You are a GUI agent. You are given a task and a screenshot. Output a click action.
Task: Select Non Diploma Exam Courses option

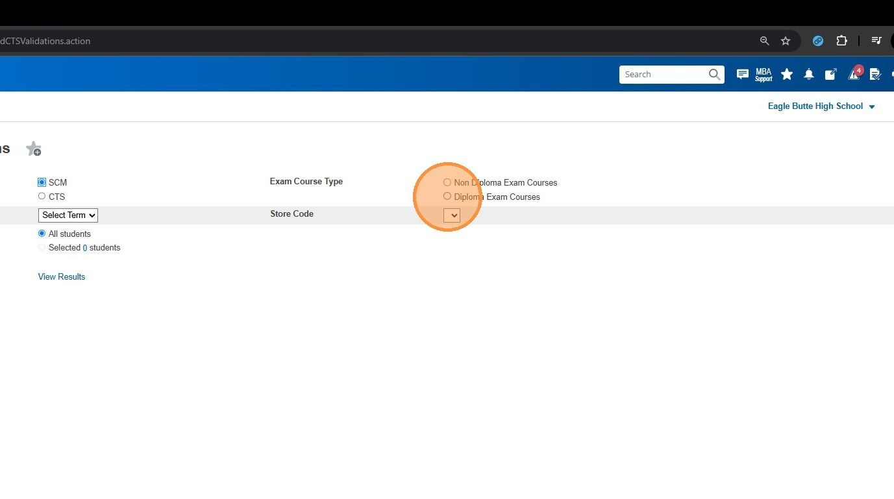447,183
